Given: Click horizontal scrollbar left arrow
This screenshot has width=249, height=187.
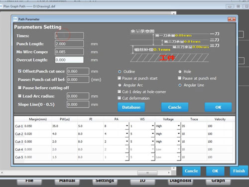Looking at the screenshot, I should pyautogui.click(x=2, y=173).
